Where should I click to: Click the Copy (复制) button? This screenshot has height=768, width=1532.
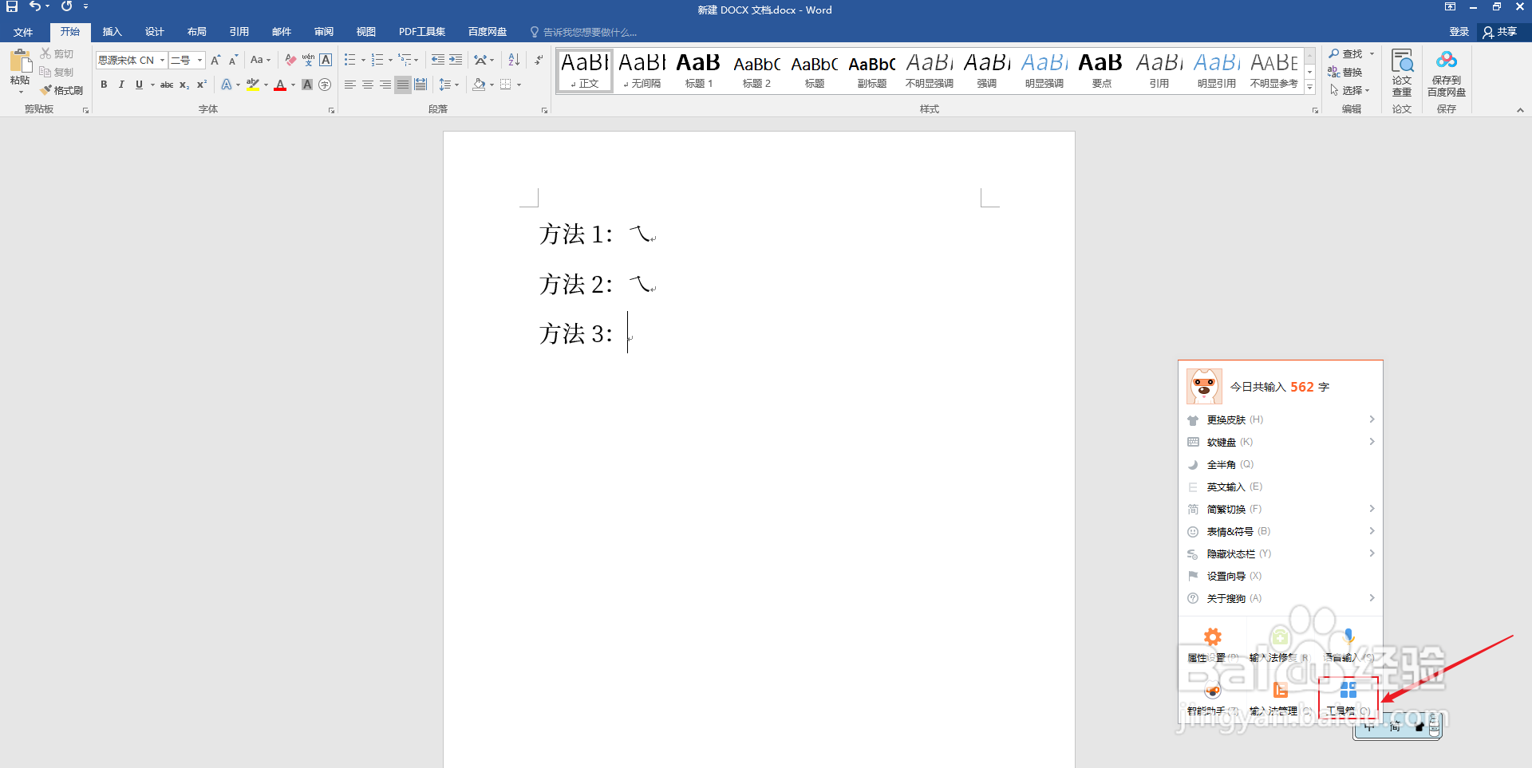(57, 72)
